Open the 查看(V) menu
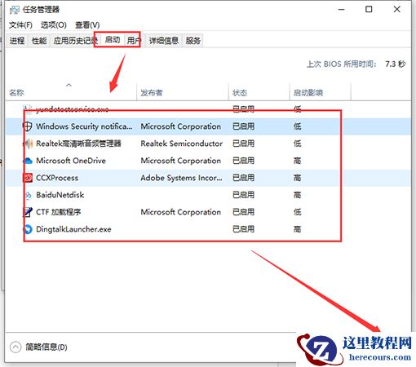This screenshot has height=367, width=416. coord(87,25)
